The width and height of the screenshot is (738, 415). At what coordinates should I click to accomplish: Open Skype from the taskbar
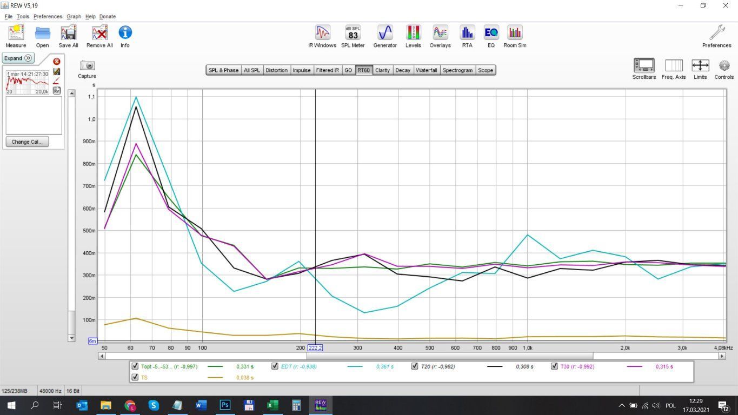click(x=154, y=405)
